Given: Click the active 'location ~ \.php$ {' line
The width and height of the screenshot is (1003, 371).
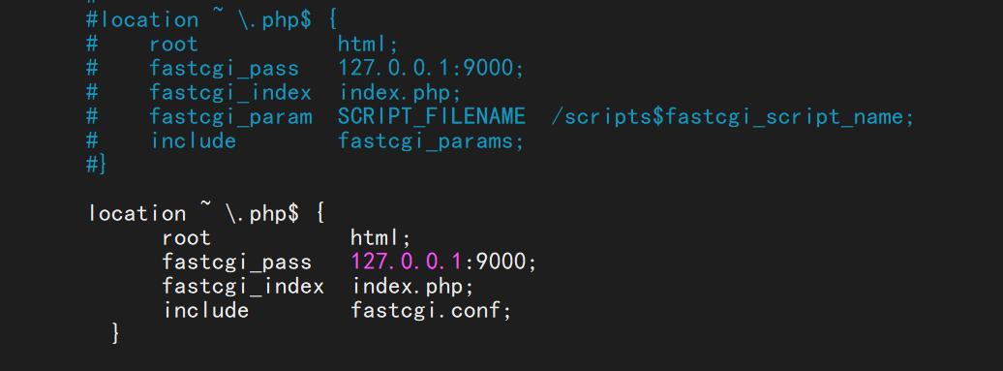Looking at the screenshot, I should [206, 213].
